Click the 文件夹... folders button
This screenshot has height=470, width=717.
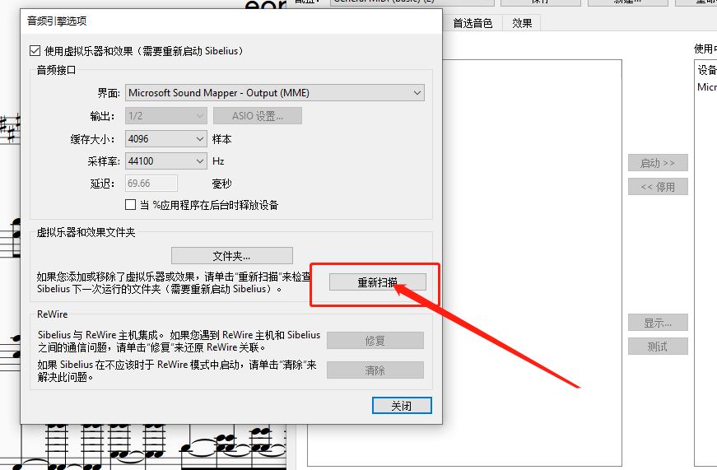[x=232, y=256]
